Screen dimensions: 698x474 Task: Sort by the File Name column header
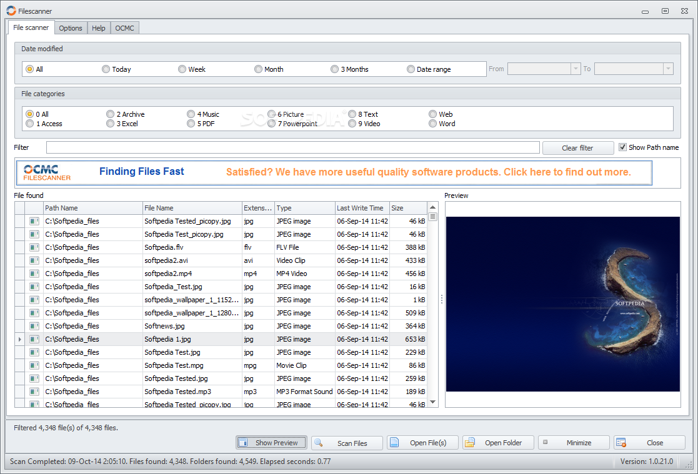click(x=192, y=208)
